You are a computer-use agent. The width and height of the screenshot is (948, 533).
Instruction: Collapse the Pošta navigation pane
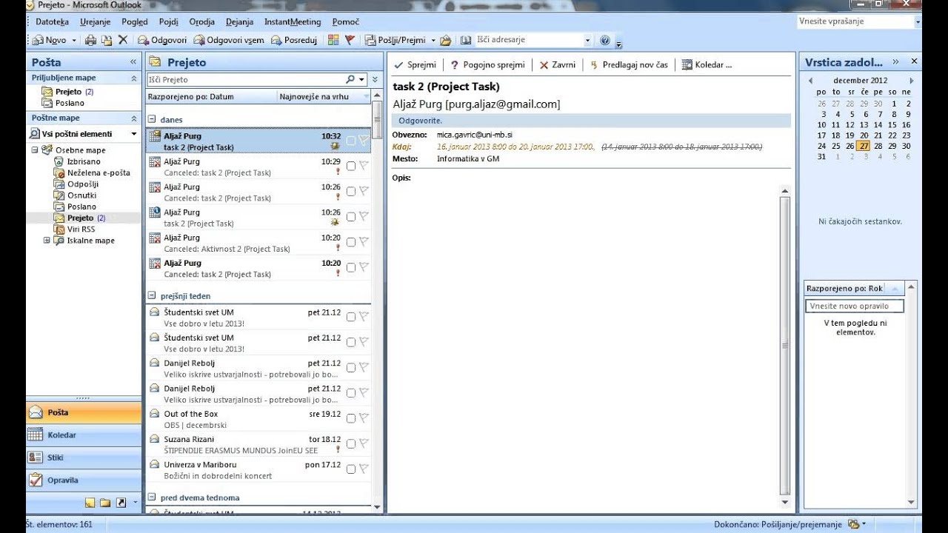133,62
